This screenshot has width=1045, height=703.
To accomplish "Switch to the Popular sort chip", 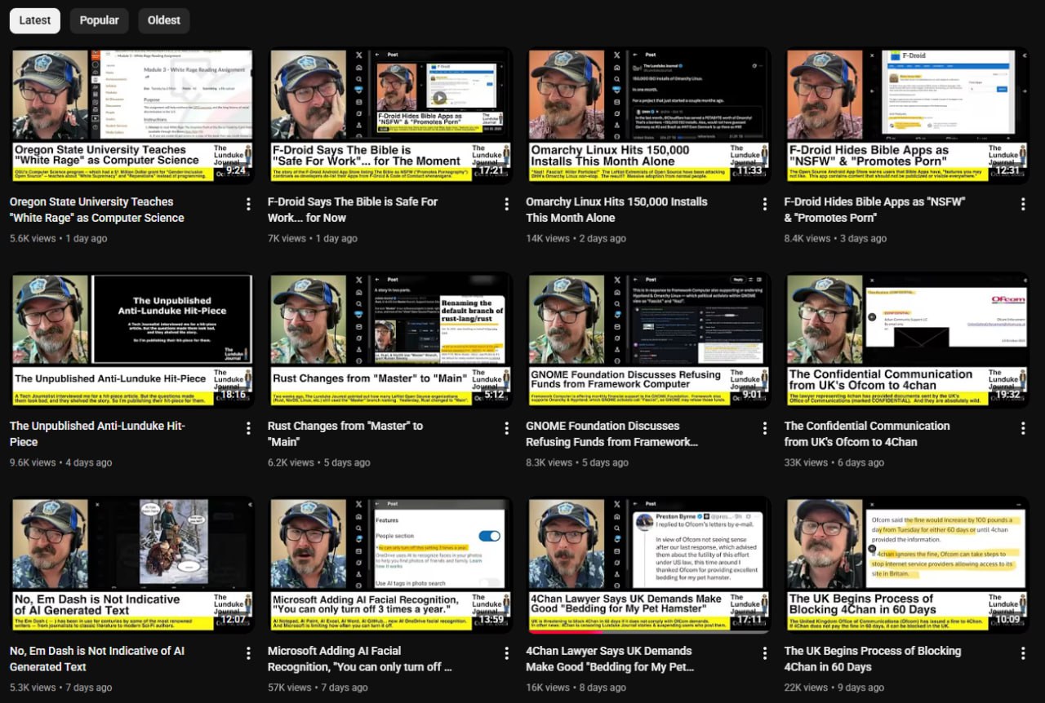I will (99, 20).
